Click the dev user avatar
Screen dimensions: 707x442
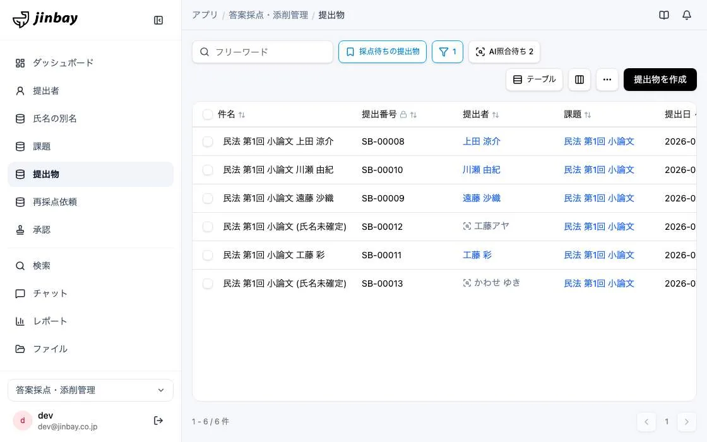(23, 421)
